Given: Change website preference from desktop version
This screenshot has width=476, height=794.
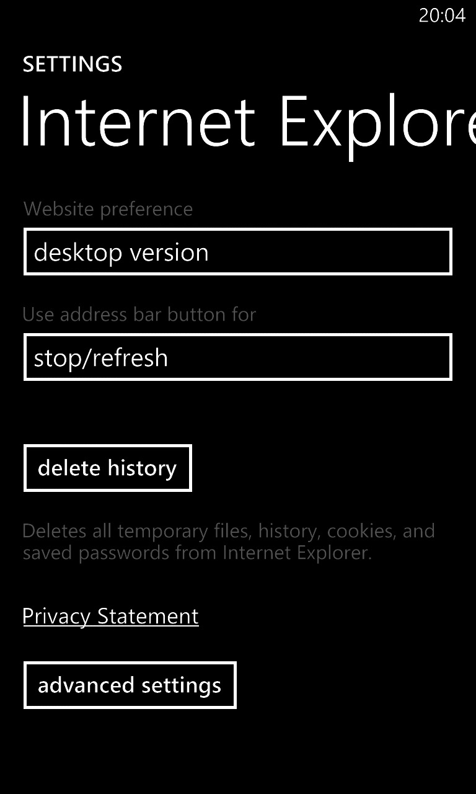Looking at the screenshot, I should point(237,252).
